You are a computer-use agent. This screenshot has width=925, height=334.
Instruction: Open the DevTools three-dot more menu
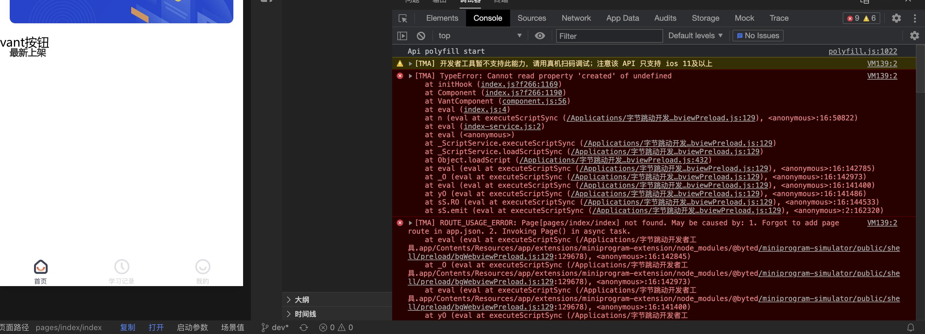915,18
